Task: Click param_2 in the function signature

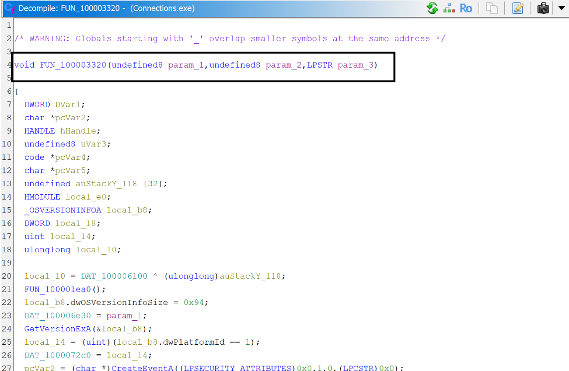Action: 284,65
